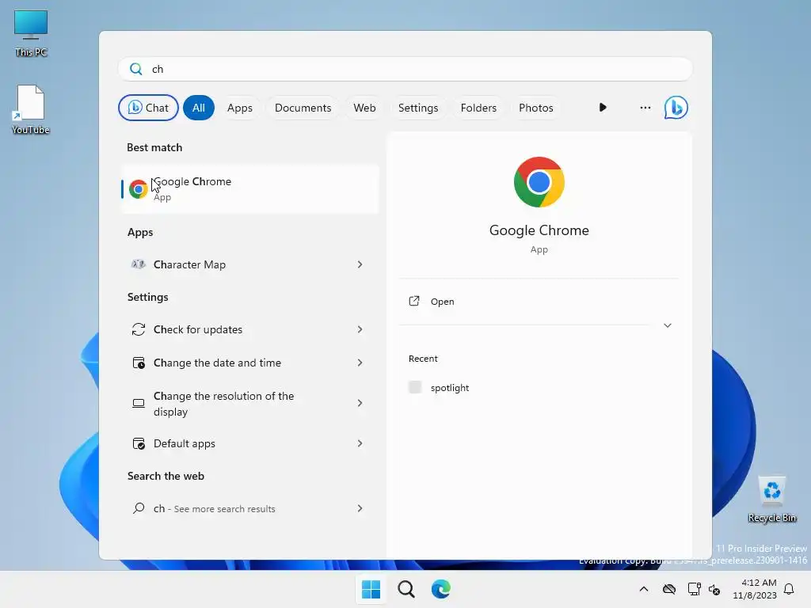Image resolution: width=811 pixels, height=608 pixels.
Task: Click 'See more search results' text
Action: click(224, 509)
